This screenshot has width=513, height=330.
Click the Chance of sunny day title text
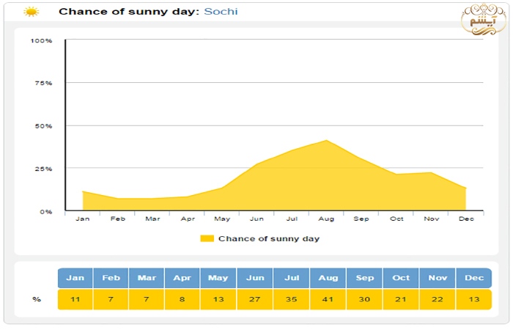[x=129, y=12]
